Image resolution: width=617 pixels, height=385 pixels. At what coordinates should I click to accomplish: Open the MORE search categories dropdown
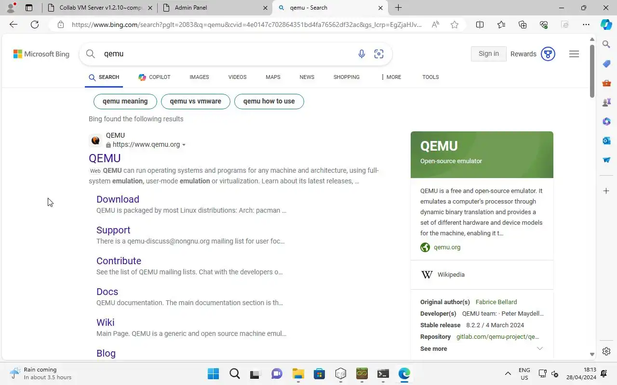(x=391, y=77)
